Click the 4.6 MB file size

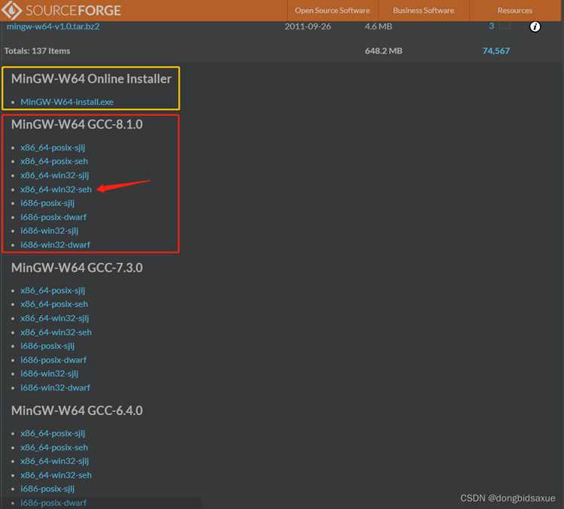coord(378,26)
